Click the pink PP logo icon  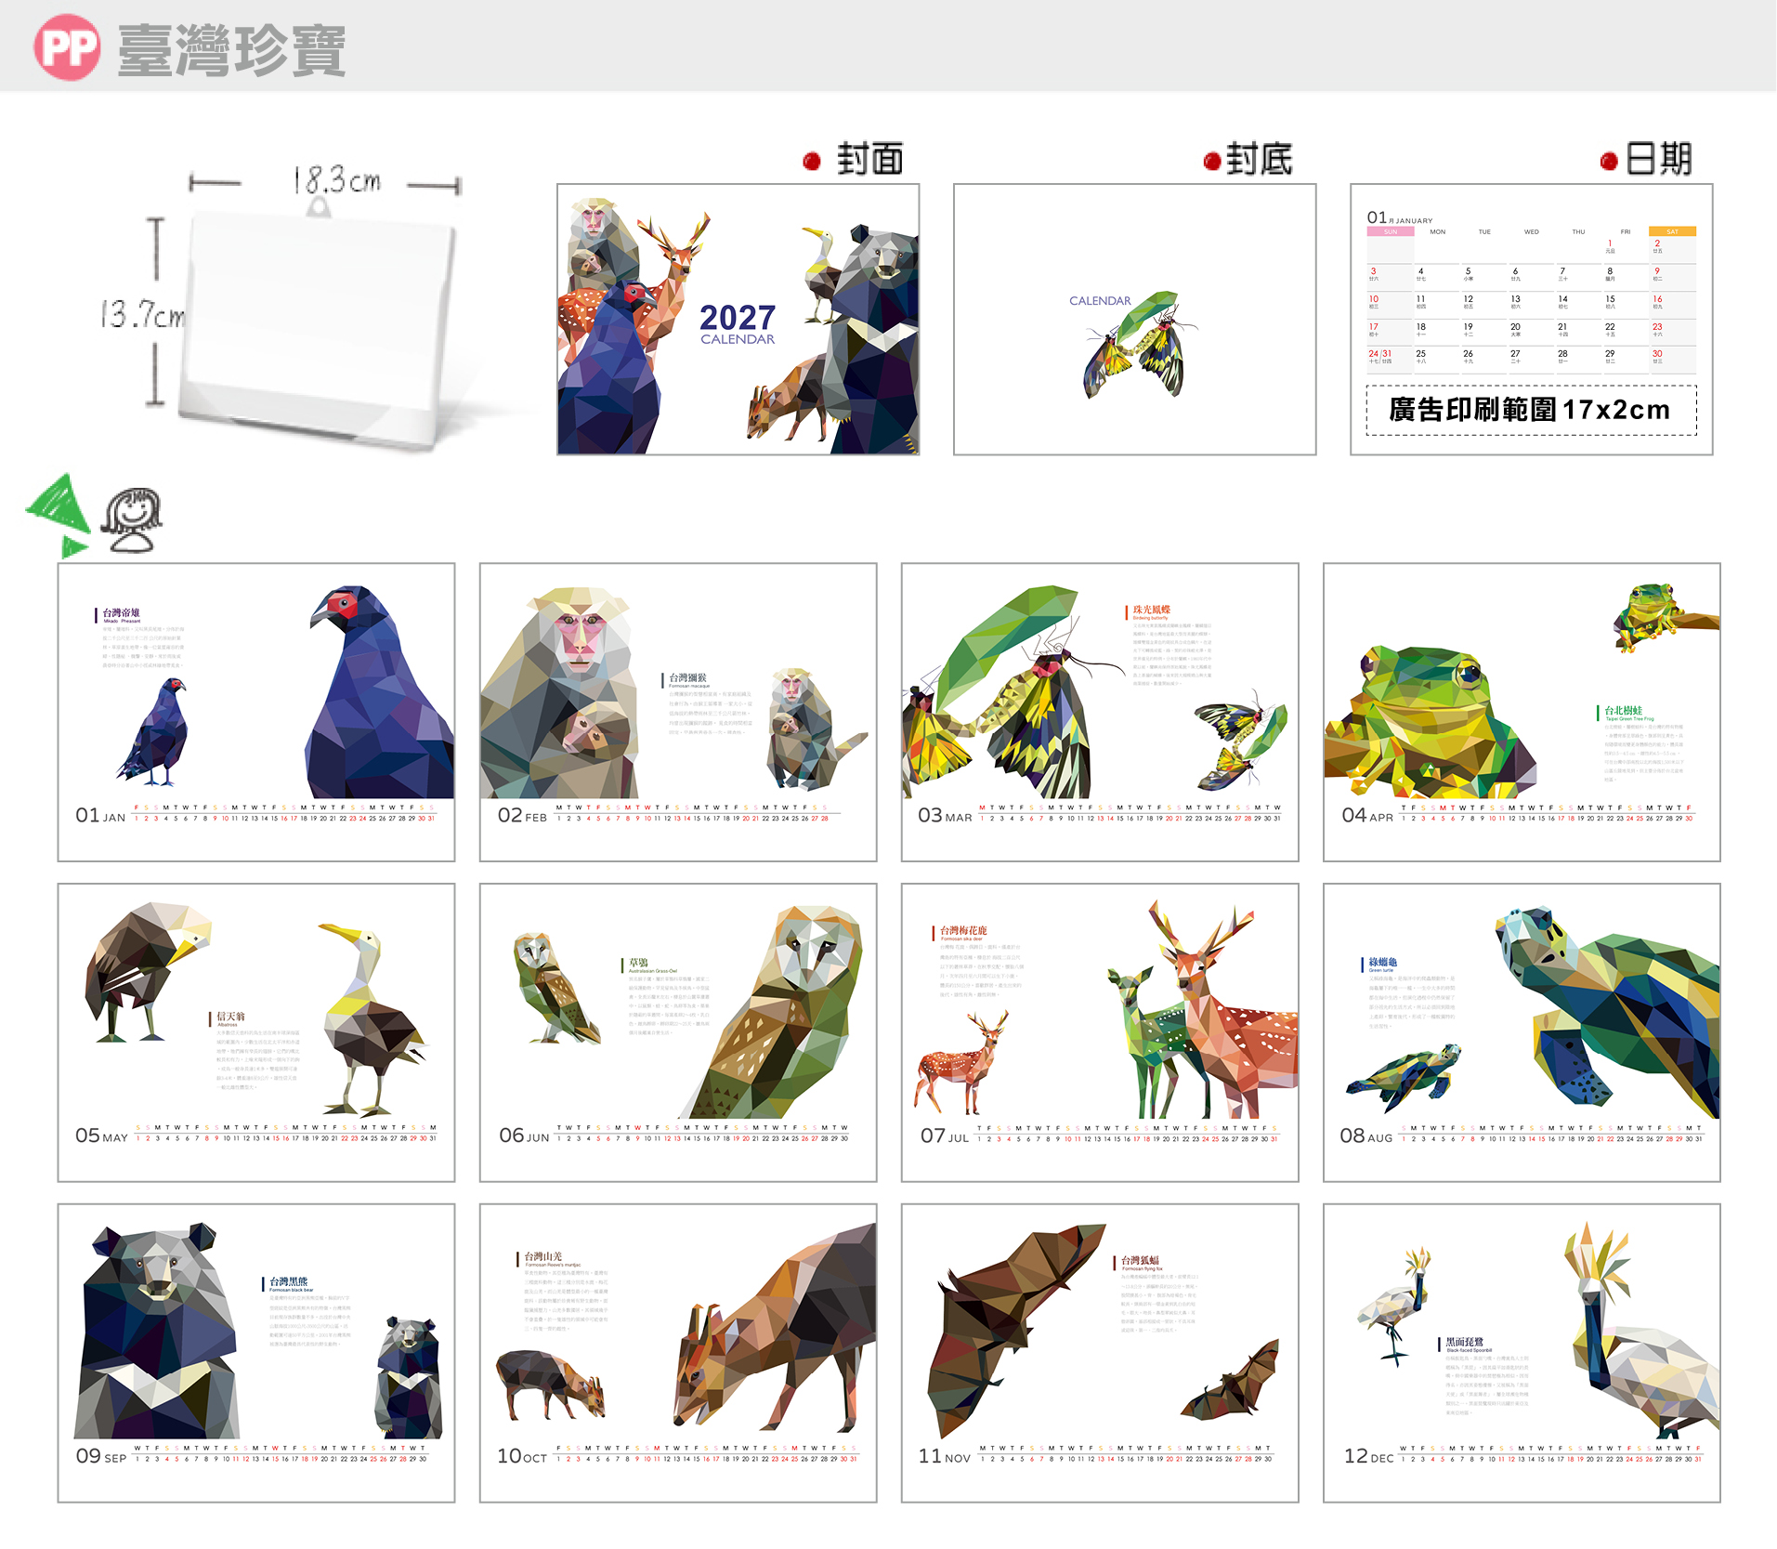tap(67, 46)
